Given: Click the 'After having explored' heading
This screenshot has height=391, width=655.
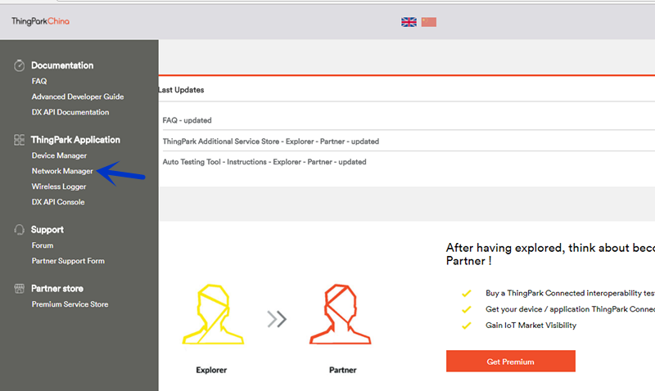Looking at the screenshot, I should point(550,254).
